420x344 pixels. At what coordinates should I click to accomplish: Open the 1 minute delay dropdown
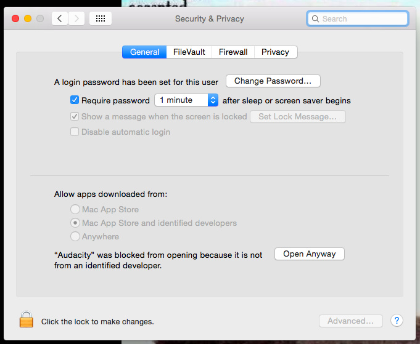(x=186, y=100)
